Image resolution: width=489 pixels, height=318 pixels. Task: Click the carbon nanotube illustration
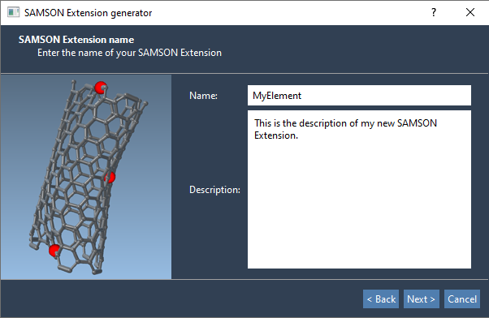86,177
